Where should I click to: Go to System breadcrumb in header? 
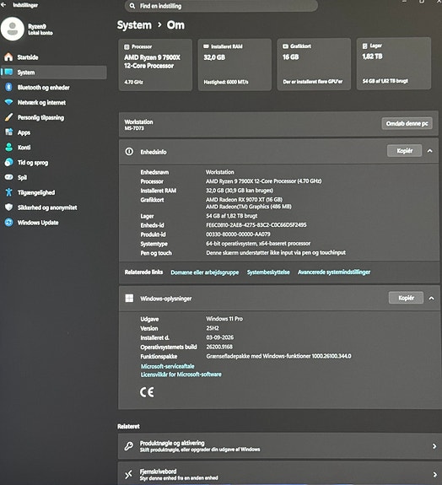coord(134,25)
